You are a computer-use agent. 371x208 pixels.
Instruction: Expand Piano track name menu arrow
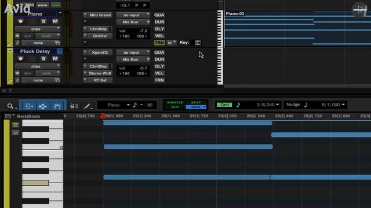click(60, 13)
